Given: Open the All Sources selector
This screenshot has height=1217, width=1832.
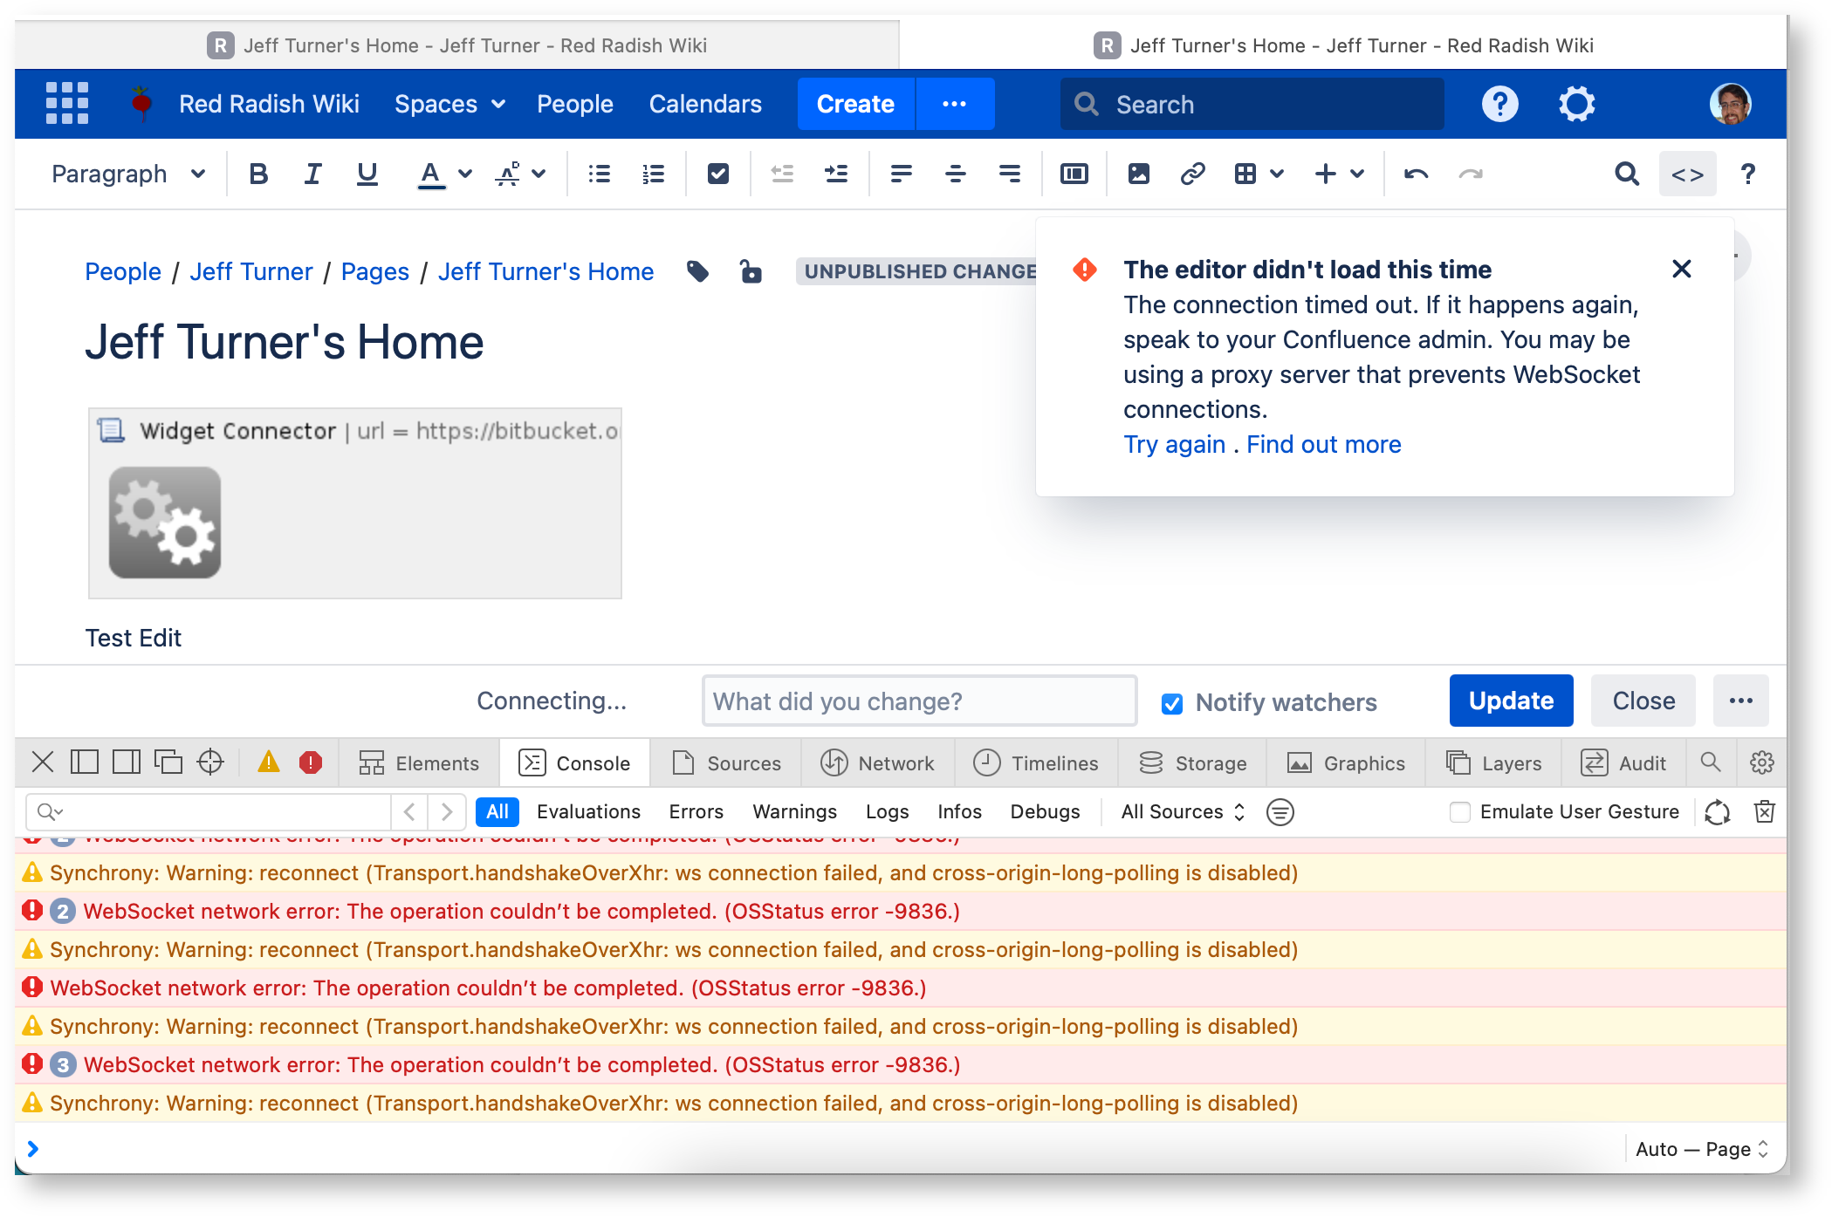Looking at the screenshot, I should coord(1183,812).
